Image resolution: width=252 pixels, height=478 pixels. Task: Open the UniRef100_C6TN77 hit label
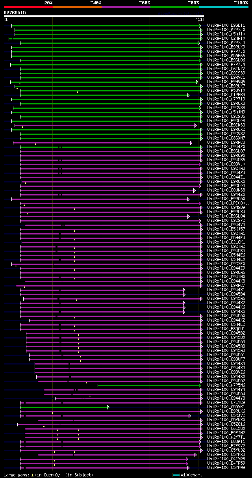click(x=226, y=69)
